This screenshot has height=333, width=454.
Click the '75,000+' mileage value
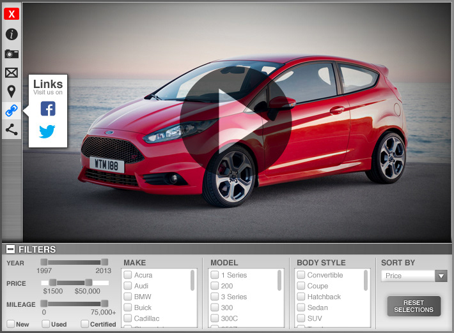[x=104, y=312]
